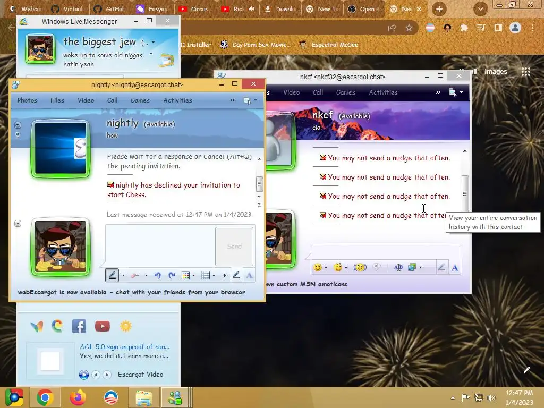Switch to text mode in nightly chat
Image resolution: width=544 pixels, height=408 pixels.
point(249,276)
